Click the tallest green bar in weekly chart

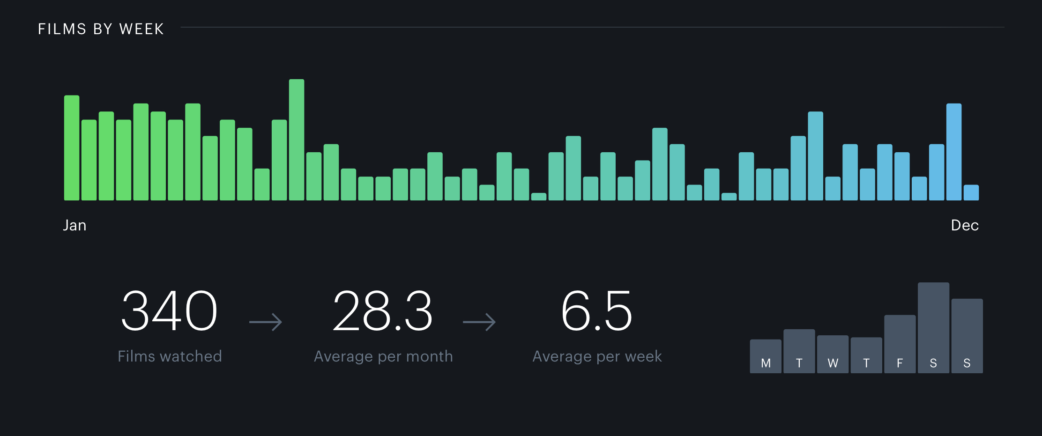click(297, 140)
